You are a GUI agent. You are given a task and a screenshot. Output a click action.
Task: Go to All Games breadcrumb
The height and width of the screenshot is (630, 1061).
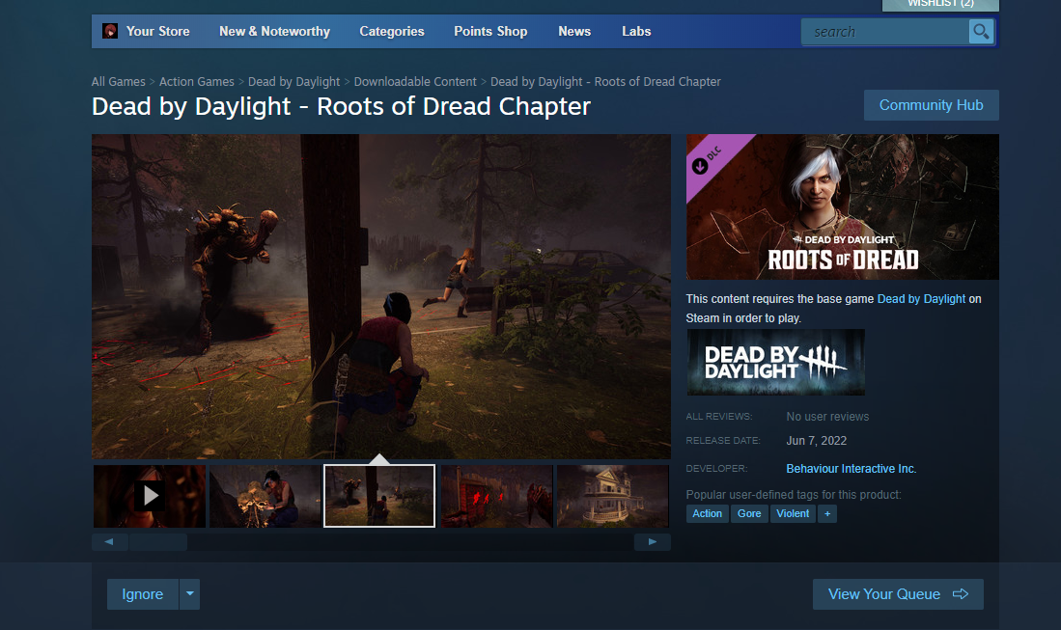click(119, 82)
